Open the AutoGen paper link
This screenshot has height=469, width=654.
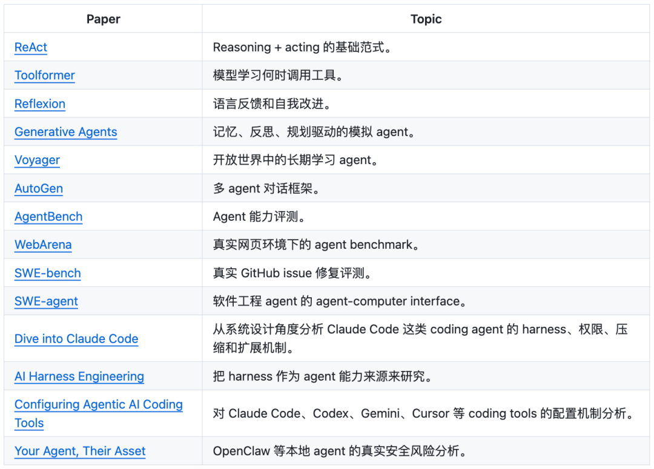(x=39, y=188)
